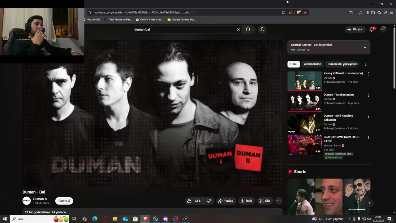Open the media control music-note icon

[x=360, y=12]
